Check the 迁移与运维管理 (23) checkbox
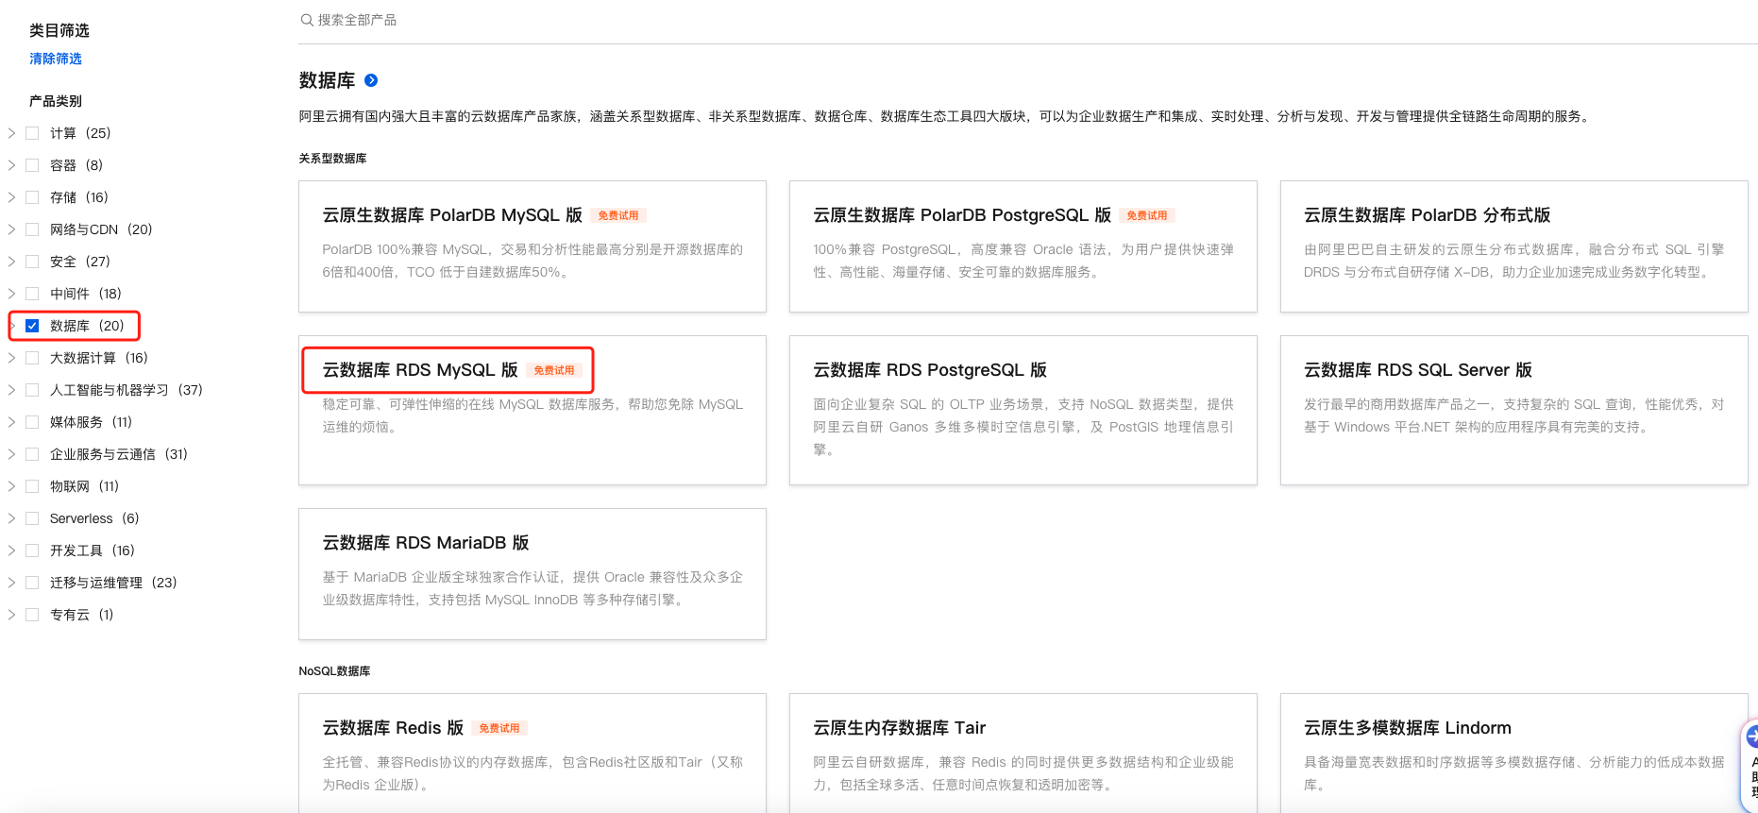The height and width of the screenshot is (813, 1758). 32,583
